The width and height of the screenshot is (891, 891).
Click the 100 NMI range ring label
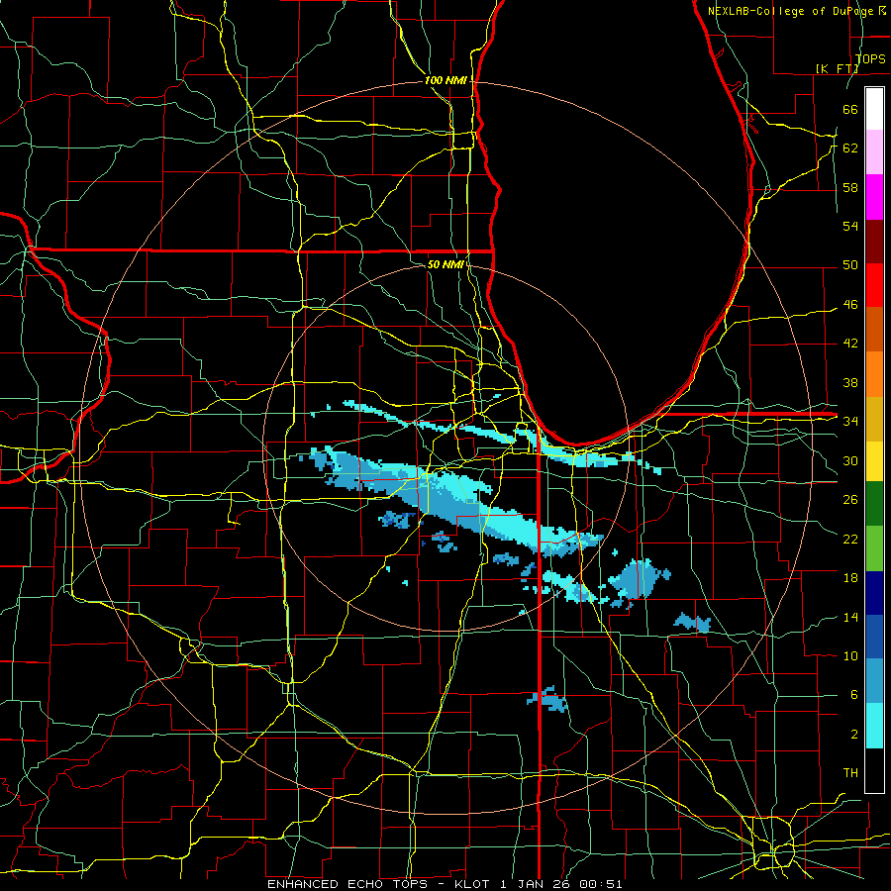point(445,80)
